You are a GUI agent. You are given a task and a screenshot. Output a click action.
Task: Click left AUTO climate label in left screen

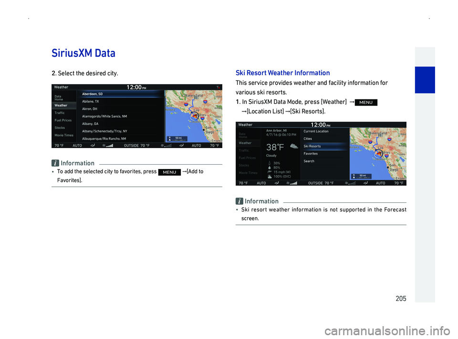click(77, 145)
